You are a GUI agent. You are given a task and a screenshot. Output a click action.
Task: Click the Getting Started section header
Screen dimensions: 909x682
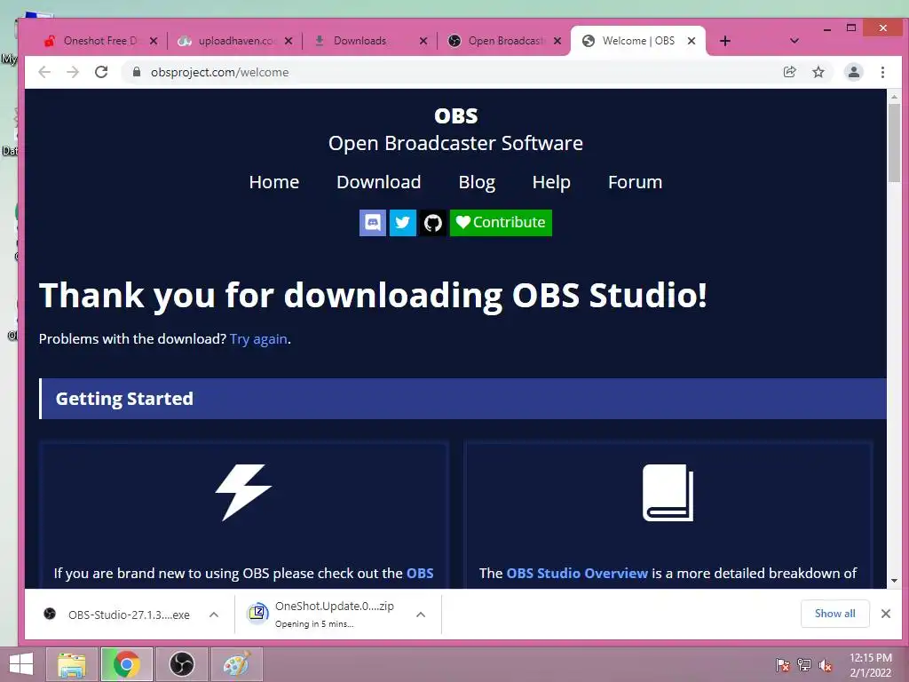[x=462, y=399]
